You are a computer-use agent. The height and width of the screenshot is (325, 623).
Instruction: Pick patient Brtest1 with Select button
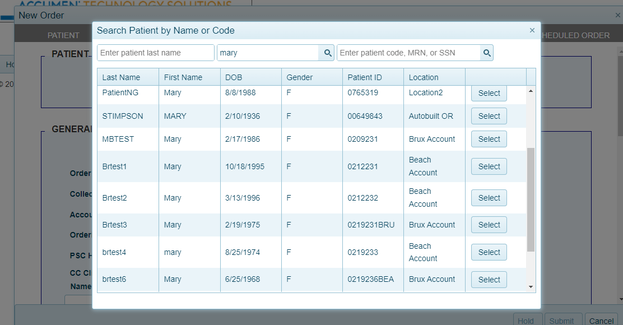[x=489, y=166]
